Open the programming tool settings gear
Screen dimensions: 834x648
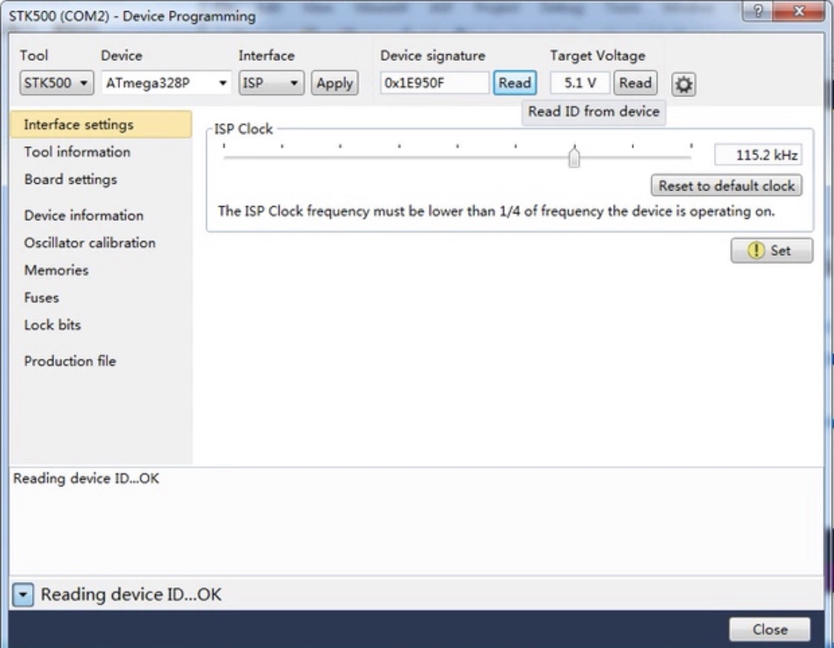(x=684, y=84)
